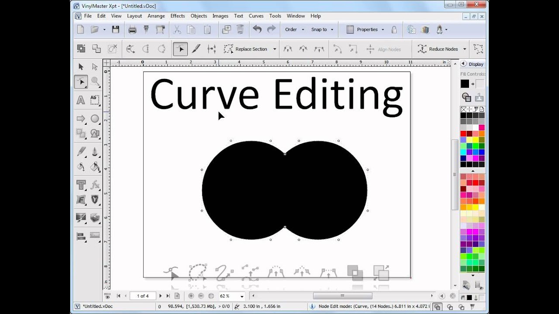Open the Tools menu

pos(275,16)
